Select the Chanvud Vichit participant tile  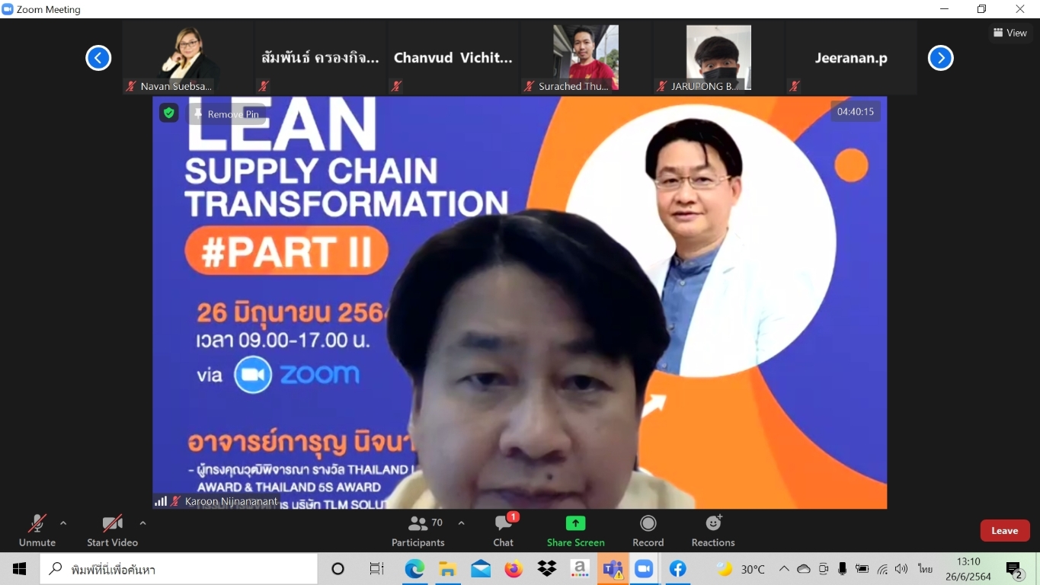(x=453, y=58)
